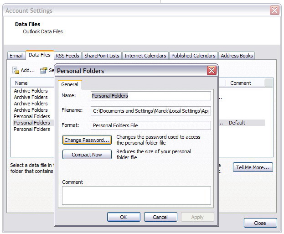This screenshot has width=284, height=234.
Task: Switch to Address Books tab
Action: [x=237, y=56]
